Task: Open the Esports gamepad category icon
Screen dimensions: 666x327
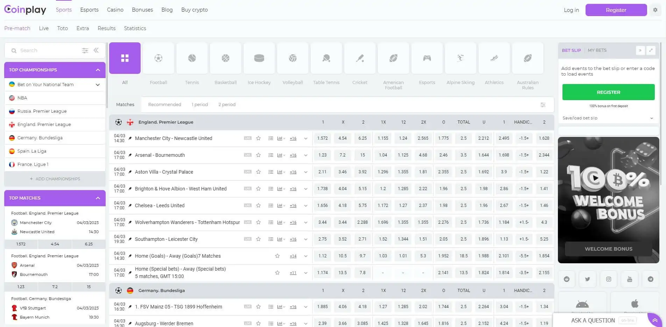Action: coord(427,58)
